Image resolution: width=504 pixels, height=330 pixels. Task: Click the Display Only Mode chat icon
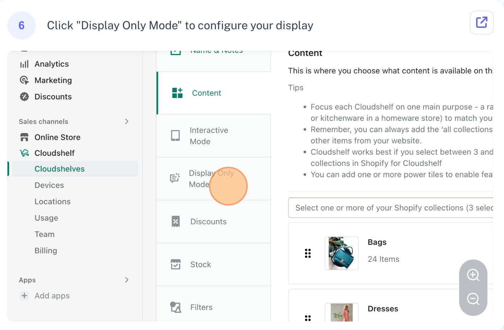coord(175,178)
